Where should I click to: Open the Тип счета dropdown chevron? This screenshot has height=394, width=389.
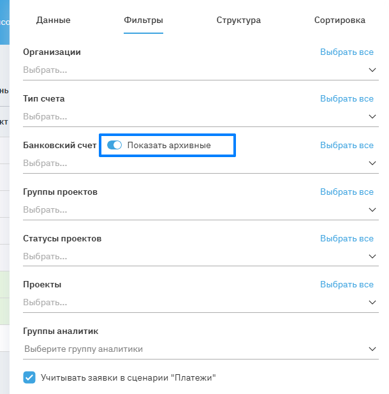click(372, 117)
